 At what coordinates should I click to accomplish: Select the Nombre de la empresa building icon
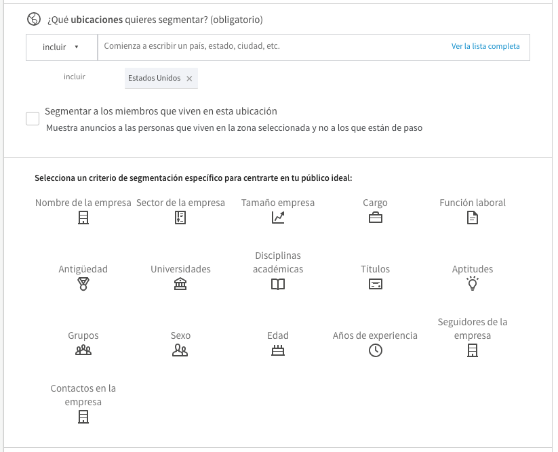(x=83, y=218)
